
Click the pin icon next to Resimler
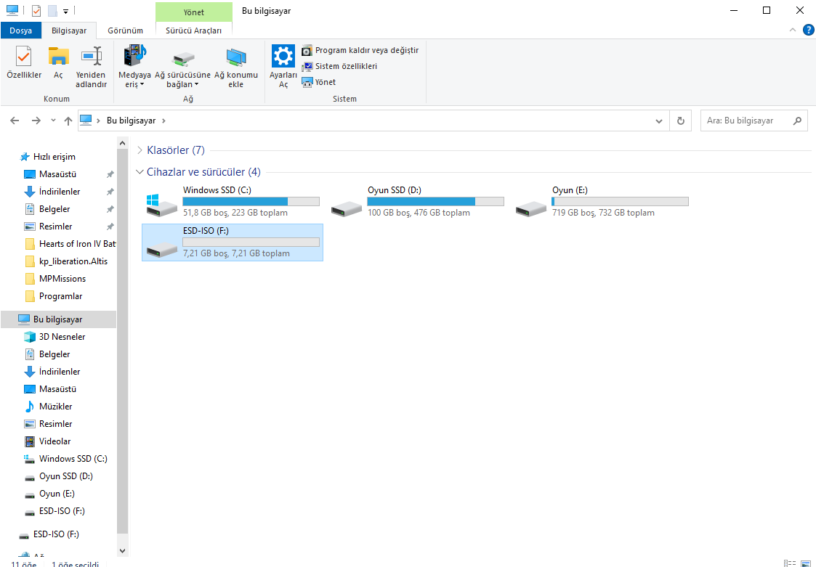110,227
